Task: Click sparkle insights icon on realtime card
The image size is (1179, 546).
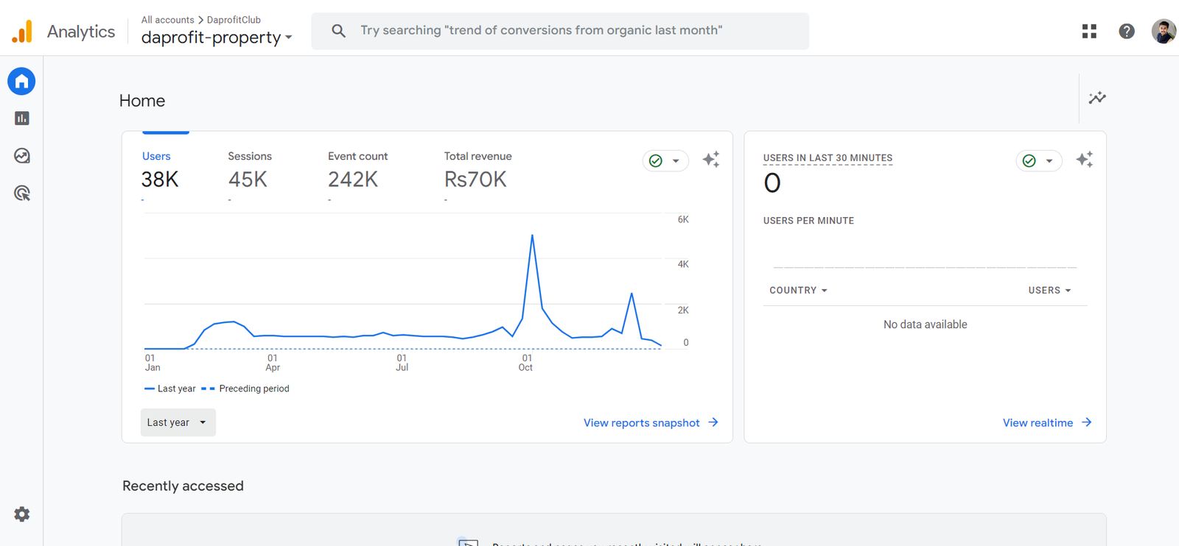Action: [1085, 160]
